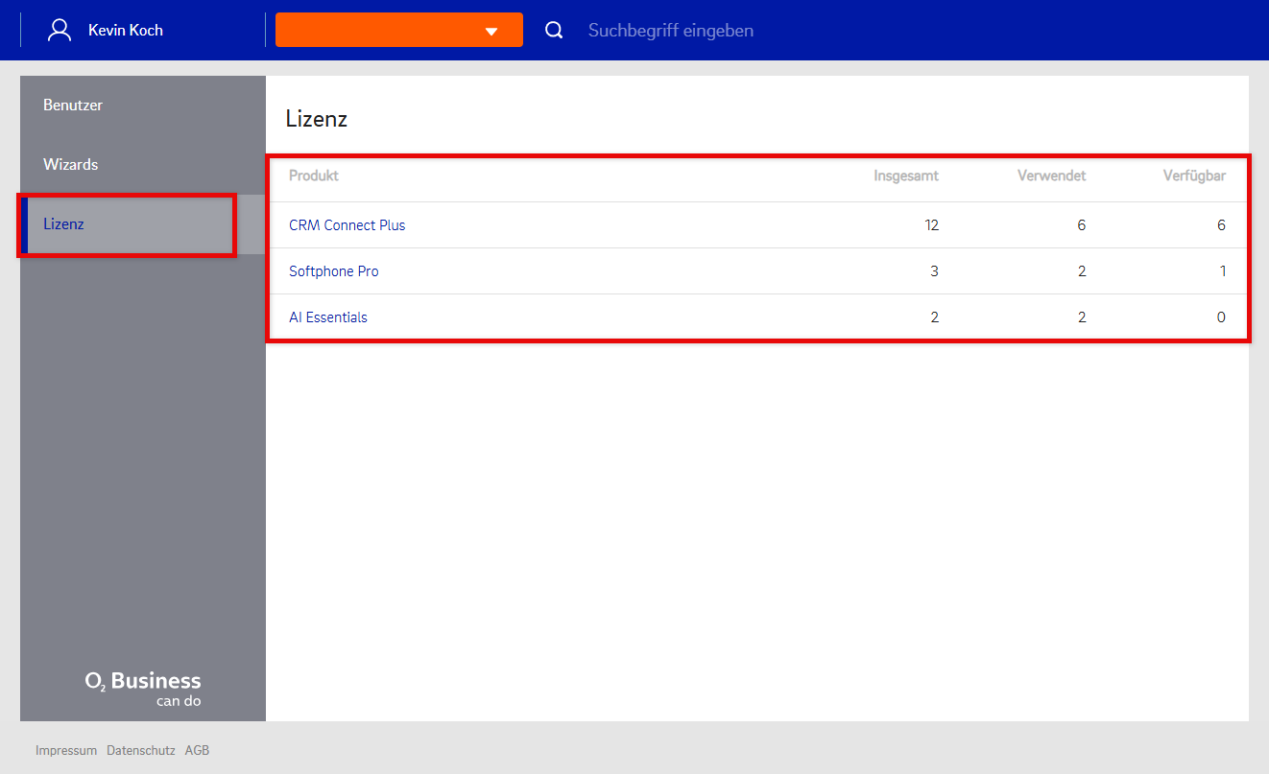Viewport: 1269px width, 774px height.
Task: Click the Insgesamt column header
Action: click(x=905, y=176)
